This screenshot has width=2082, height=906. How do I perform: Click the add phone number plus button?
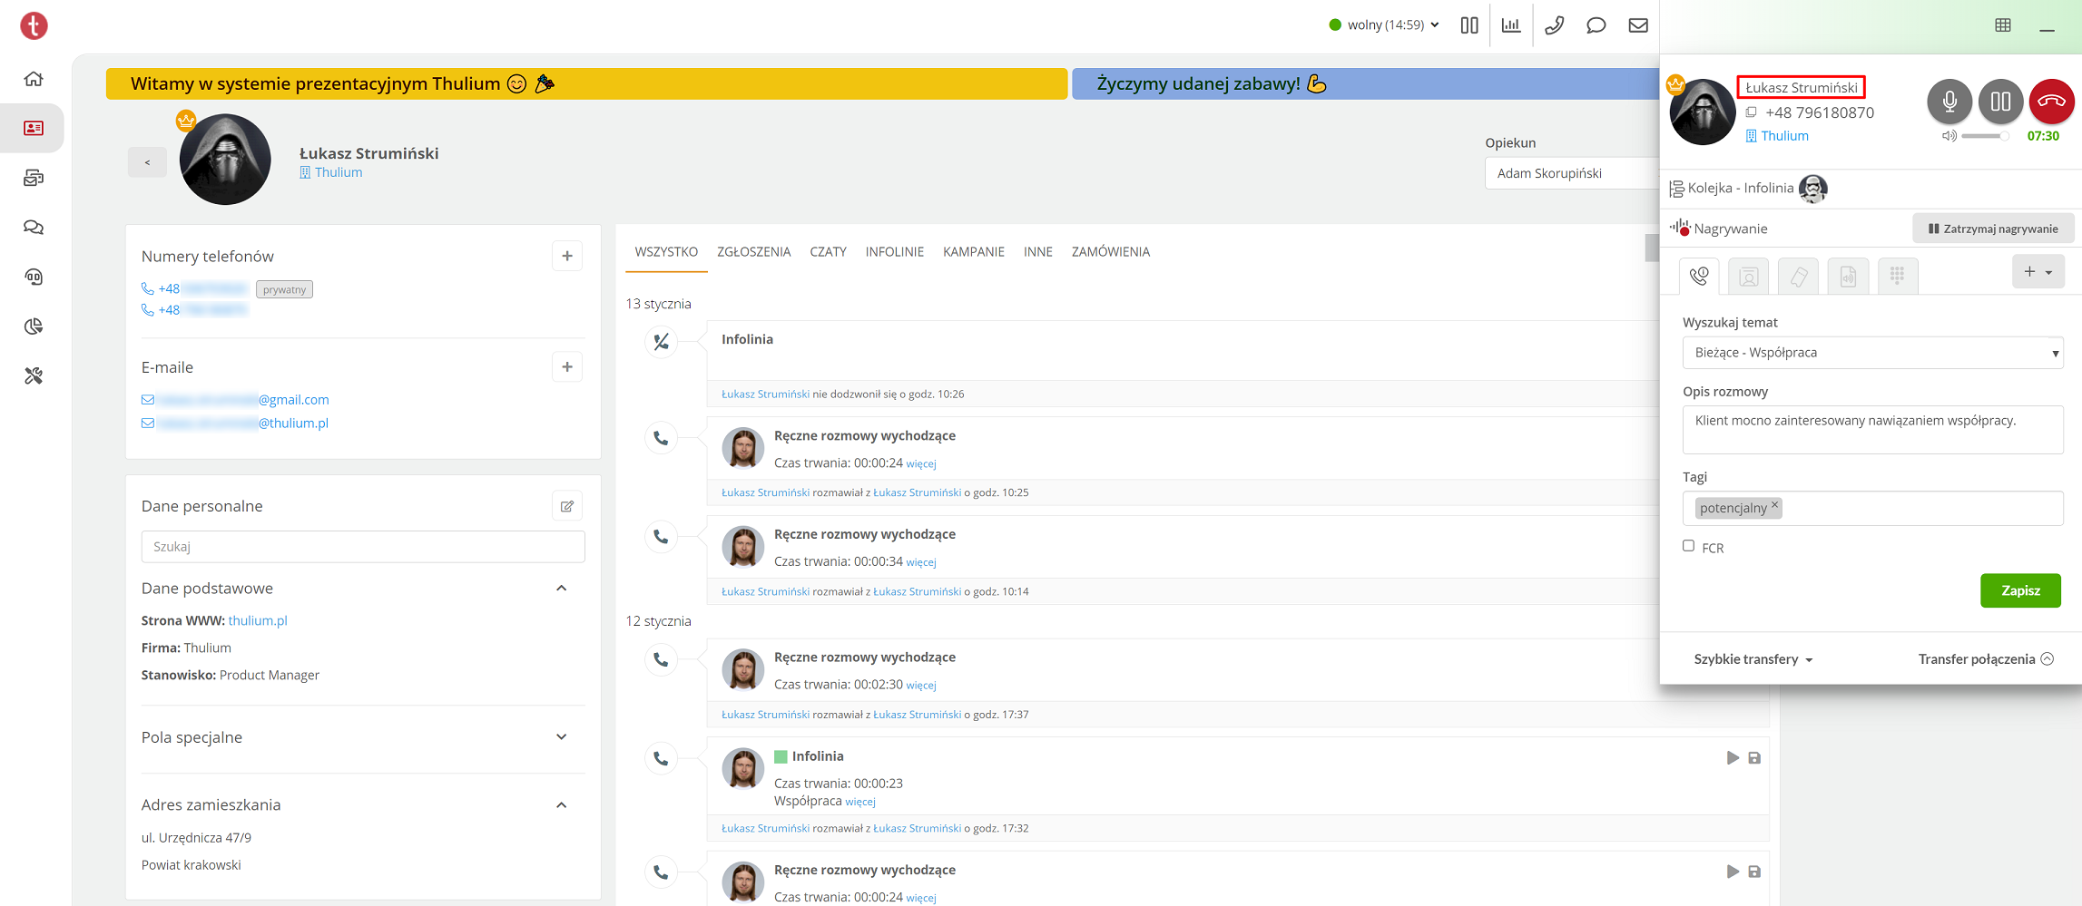567,257
